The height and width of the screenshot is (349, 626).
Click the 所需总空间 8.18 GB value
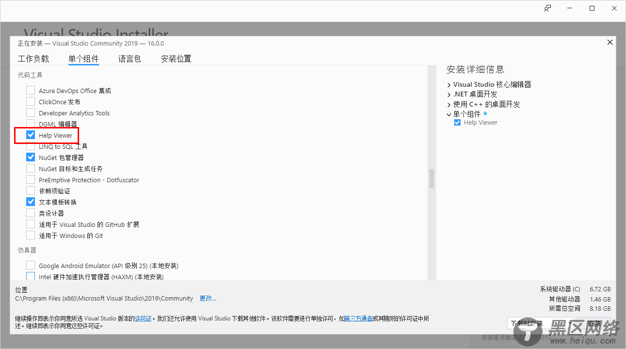point(600,308)
